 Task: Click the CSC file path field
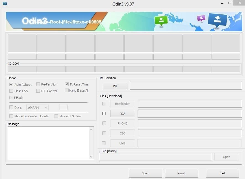190,133
